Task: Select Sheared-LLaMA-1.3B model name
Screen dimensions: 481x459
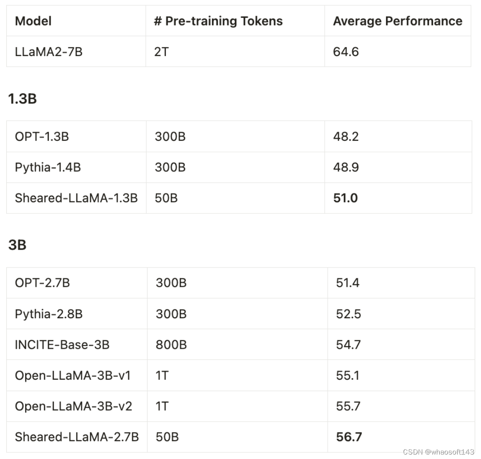Action: click(76, 198)
